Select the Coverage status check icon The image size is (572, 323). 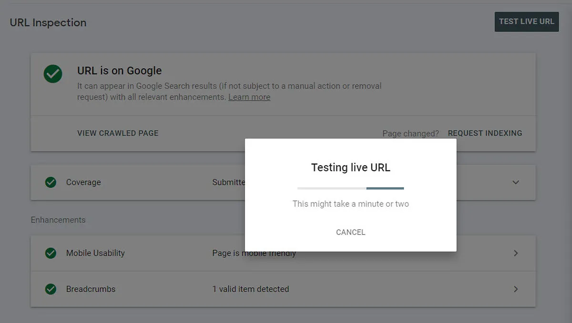51,182
